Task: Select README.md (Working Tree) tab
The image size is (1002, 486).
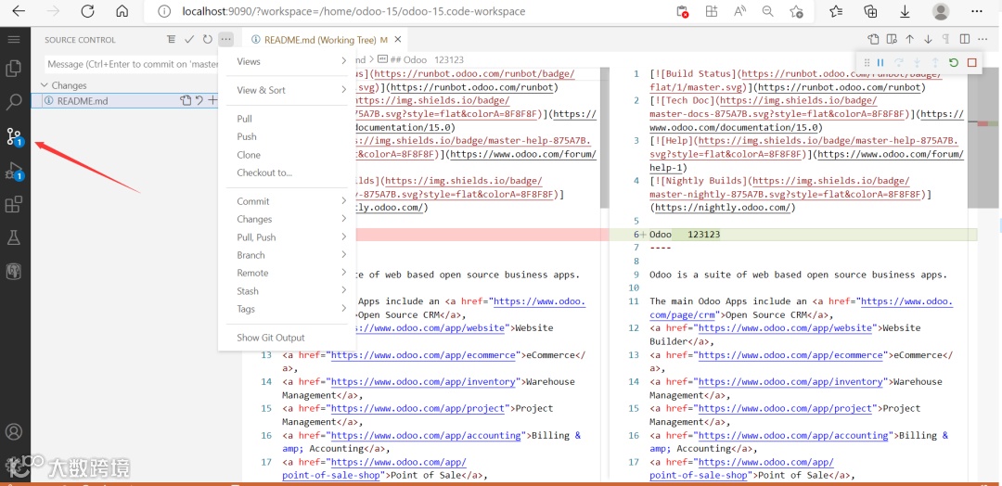Action: (326, 40)
